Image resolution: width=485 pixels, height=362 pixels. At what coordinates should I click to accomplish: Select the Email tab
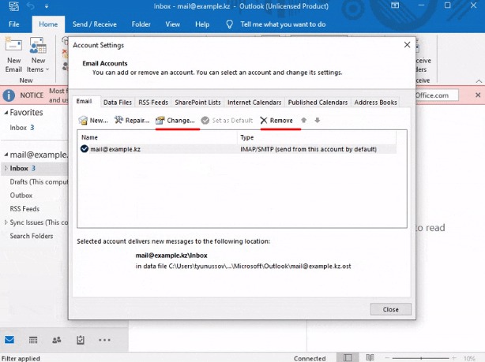pyautogui.click(x=85, y=101)
